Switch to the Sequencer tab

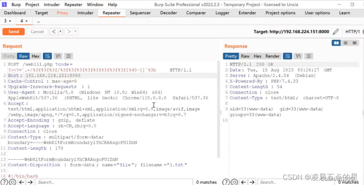point(140,13)
